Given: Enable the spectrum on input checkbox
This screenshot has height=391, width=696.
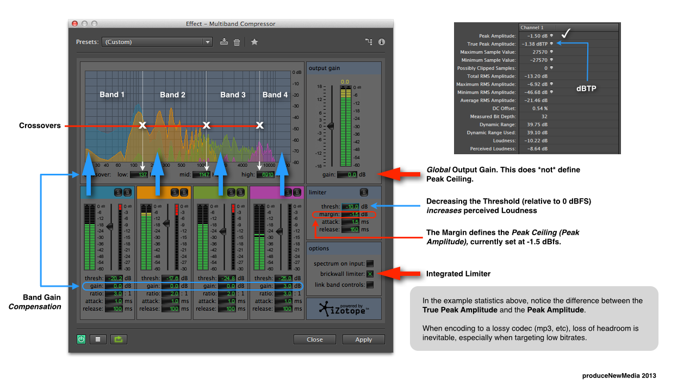Looking at the screenshot, I should (370, 263).
